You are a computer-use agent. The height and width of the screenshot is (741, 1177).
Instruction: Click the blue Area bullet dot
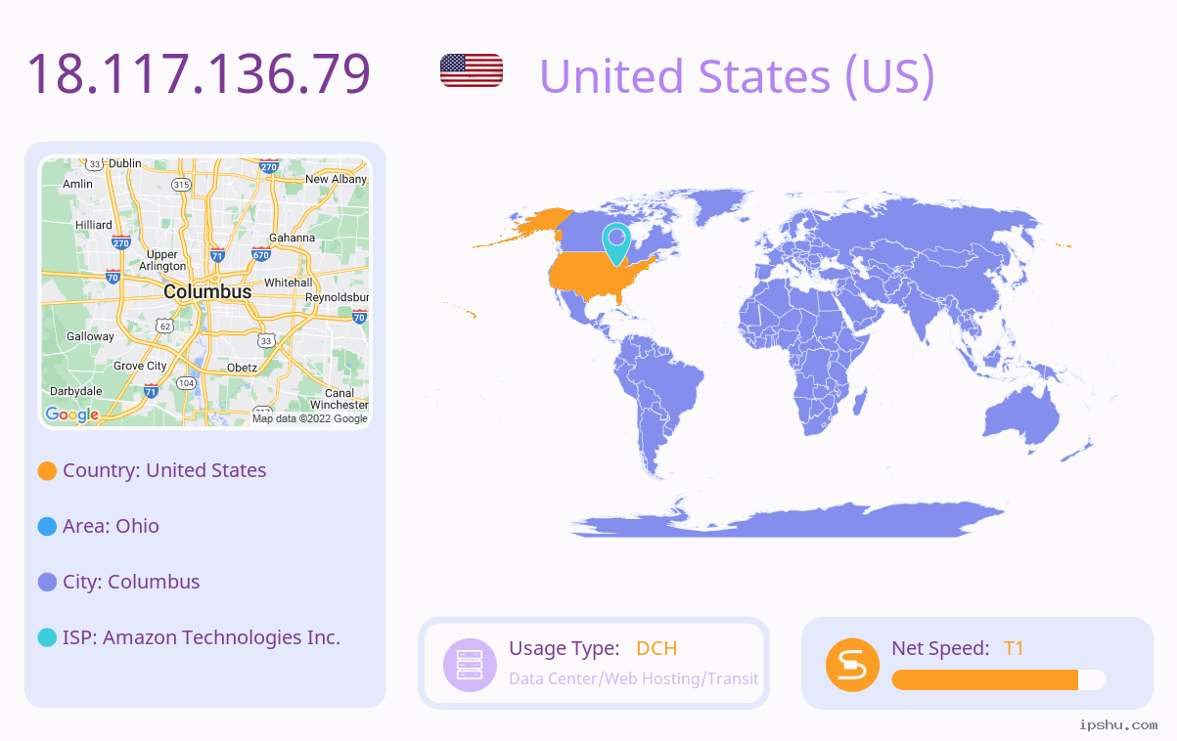coord(47,527)
